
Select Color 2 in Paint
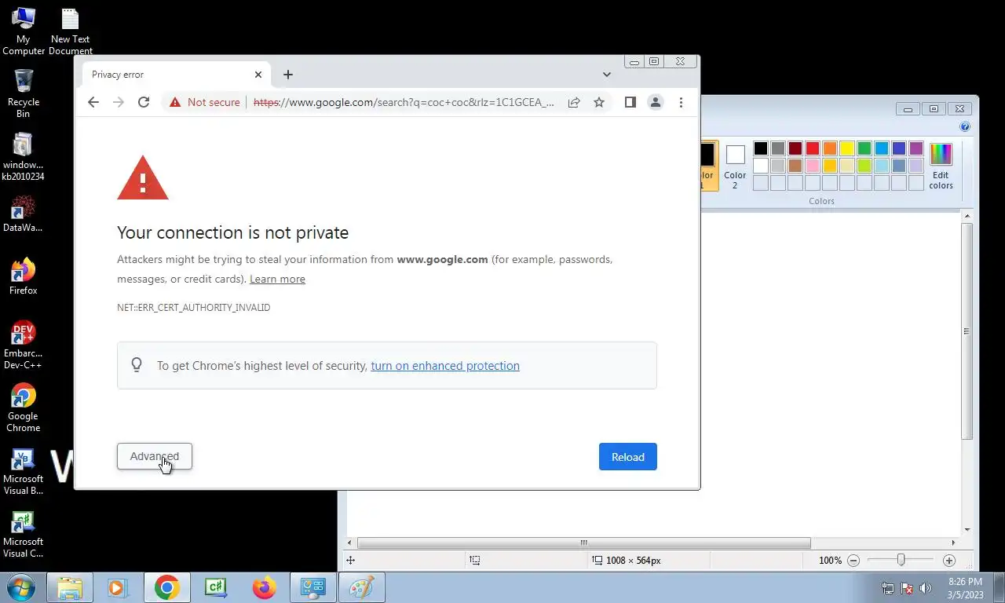coord(735,166)
